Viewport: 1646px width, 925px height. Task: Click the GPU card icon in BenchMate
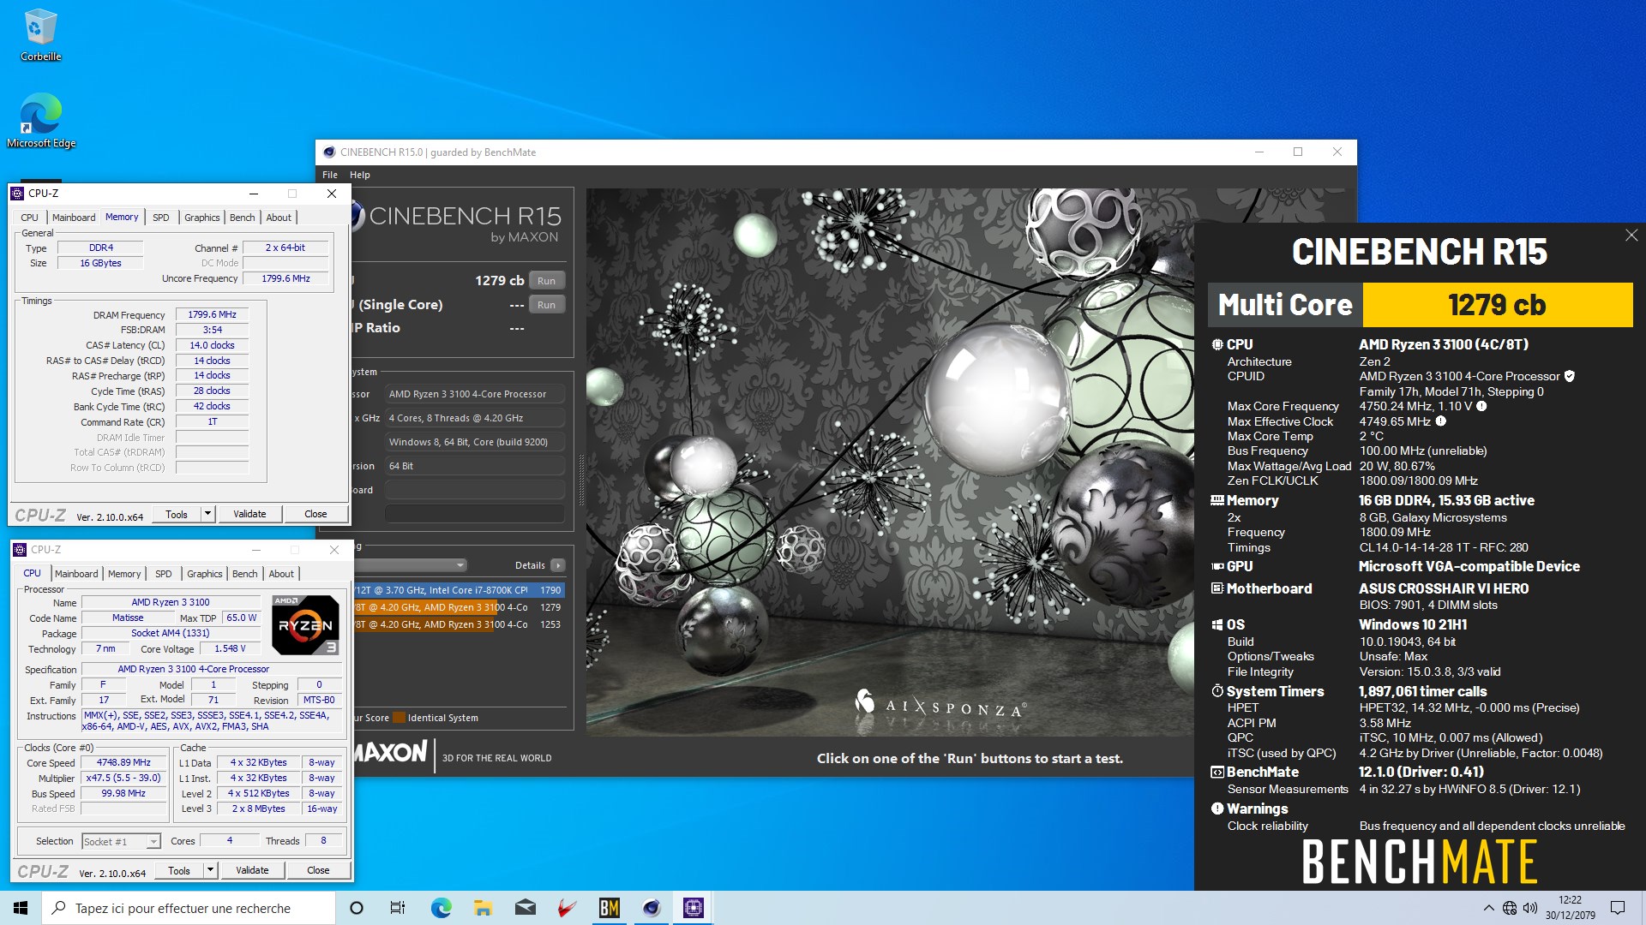pyautogui.click(x=1216, y=566)
